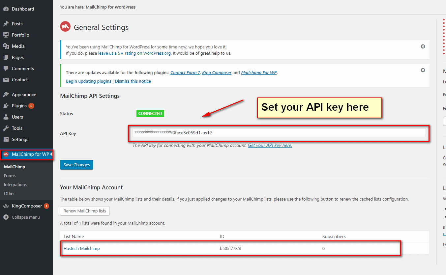Screen dimensions: 446x275
Task: Click the Save Changes button
Action: 77,165
